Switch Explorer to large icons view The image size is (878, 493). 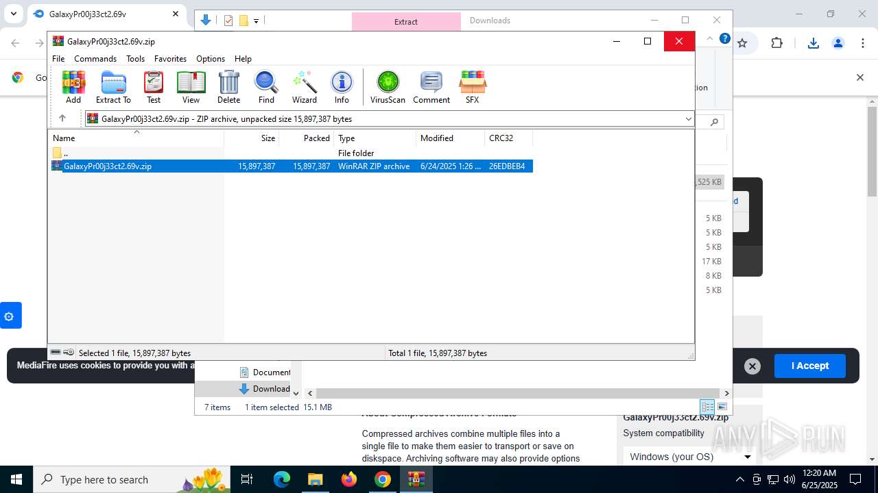(722, 407)
